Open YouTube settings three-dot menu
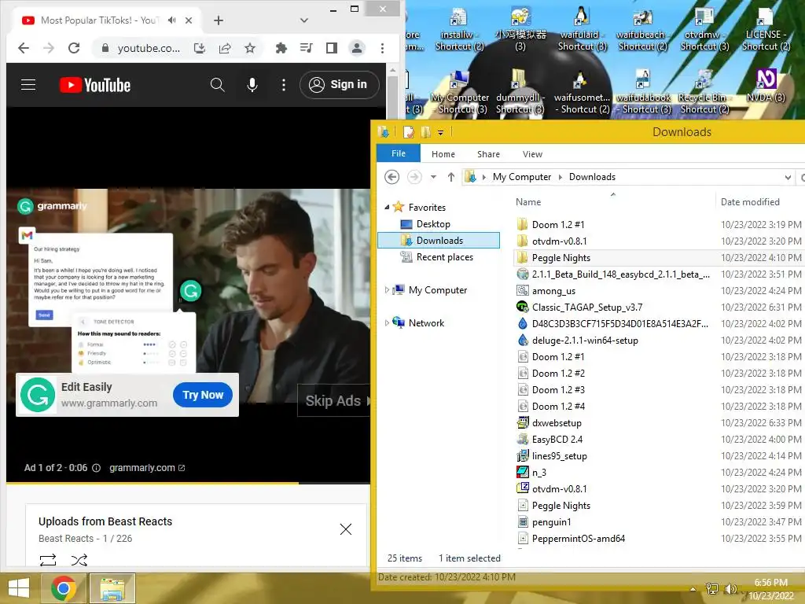 (x=283, y=85)
